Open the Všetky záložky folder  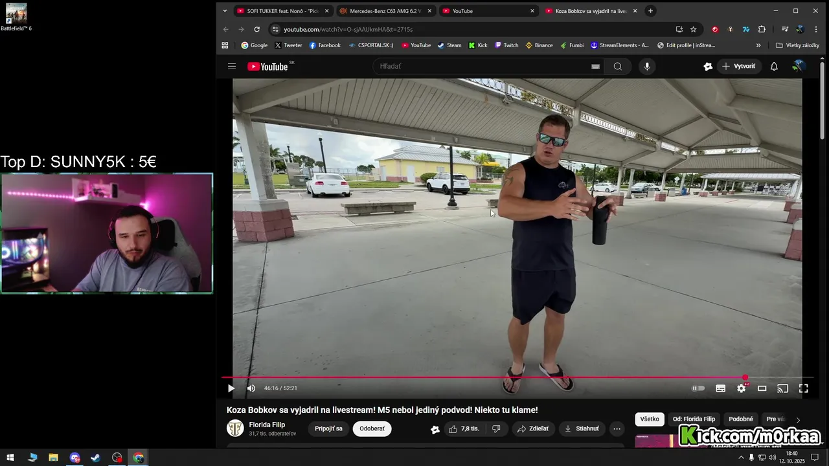pos(797,45)
